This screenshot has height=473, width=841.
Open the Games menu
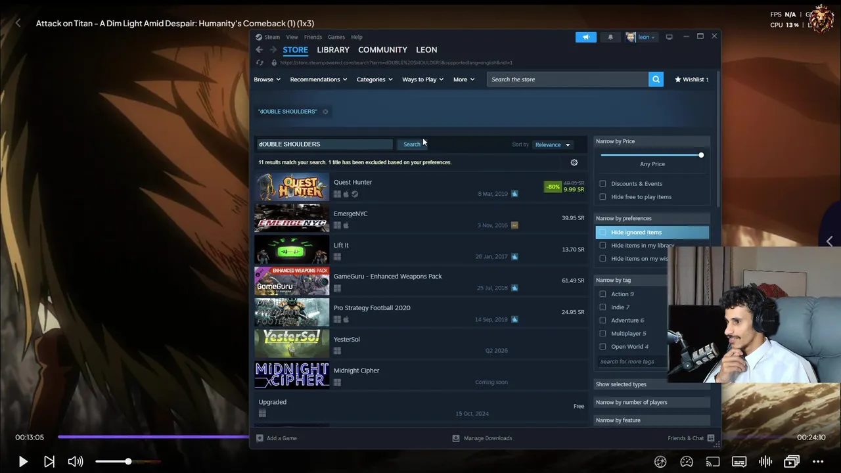[x=336, y=37]
